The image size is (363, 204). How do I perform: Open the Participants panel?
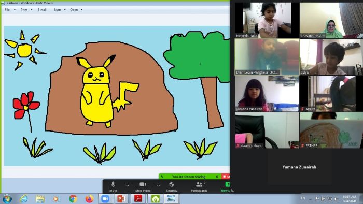click(199, 187)
